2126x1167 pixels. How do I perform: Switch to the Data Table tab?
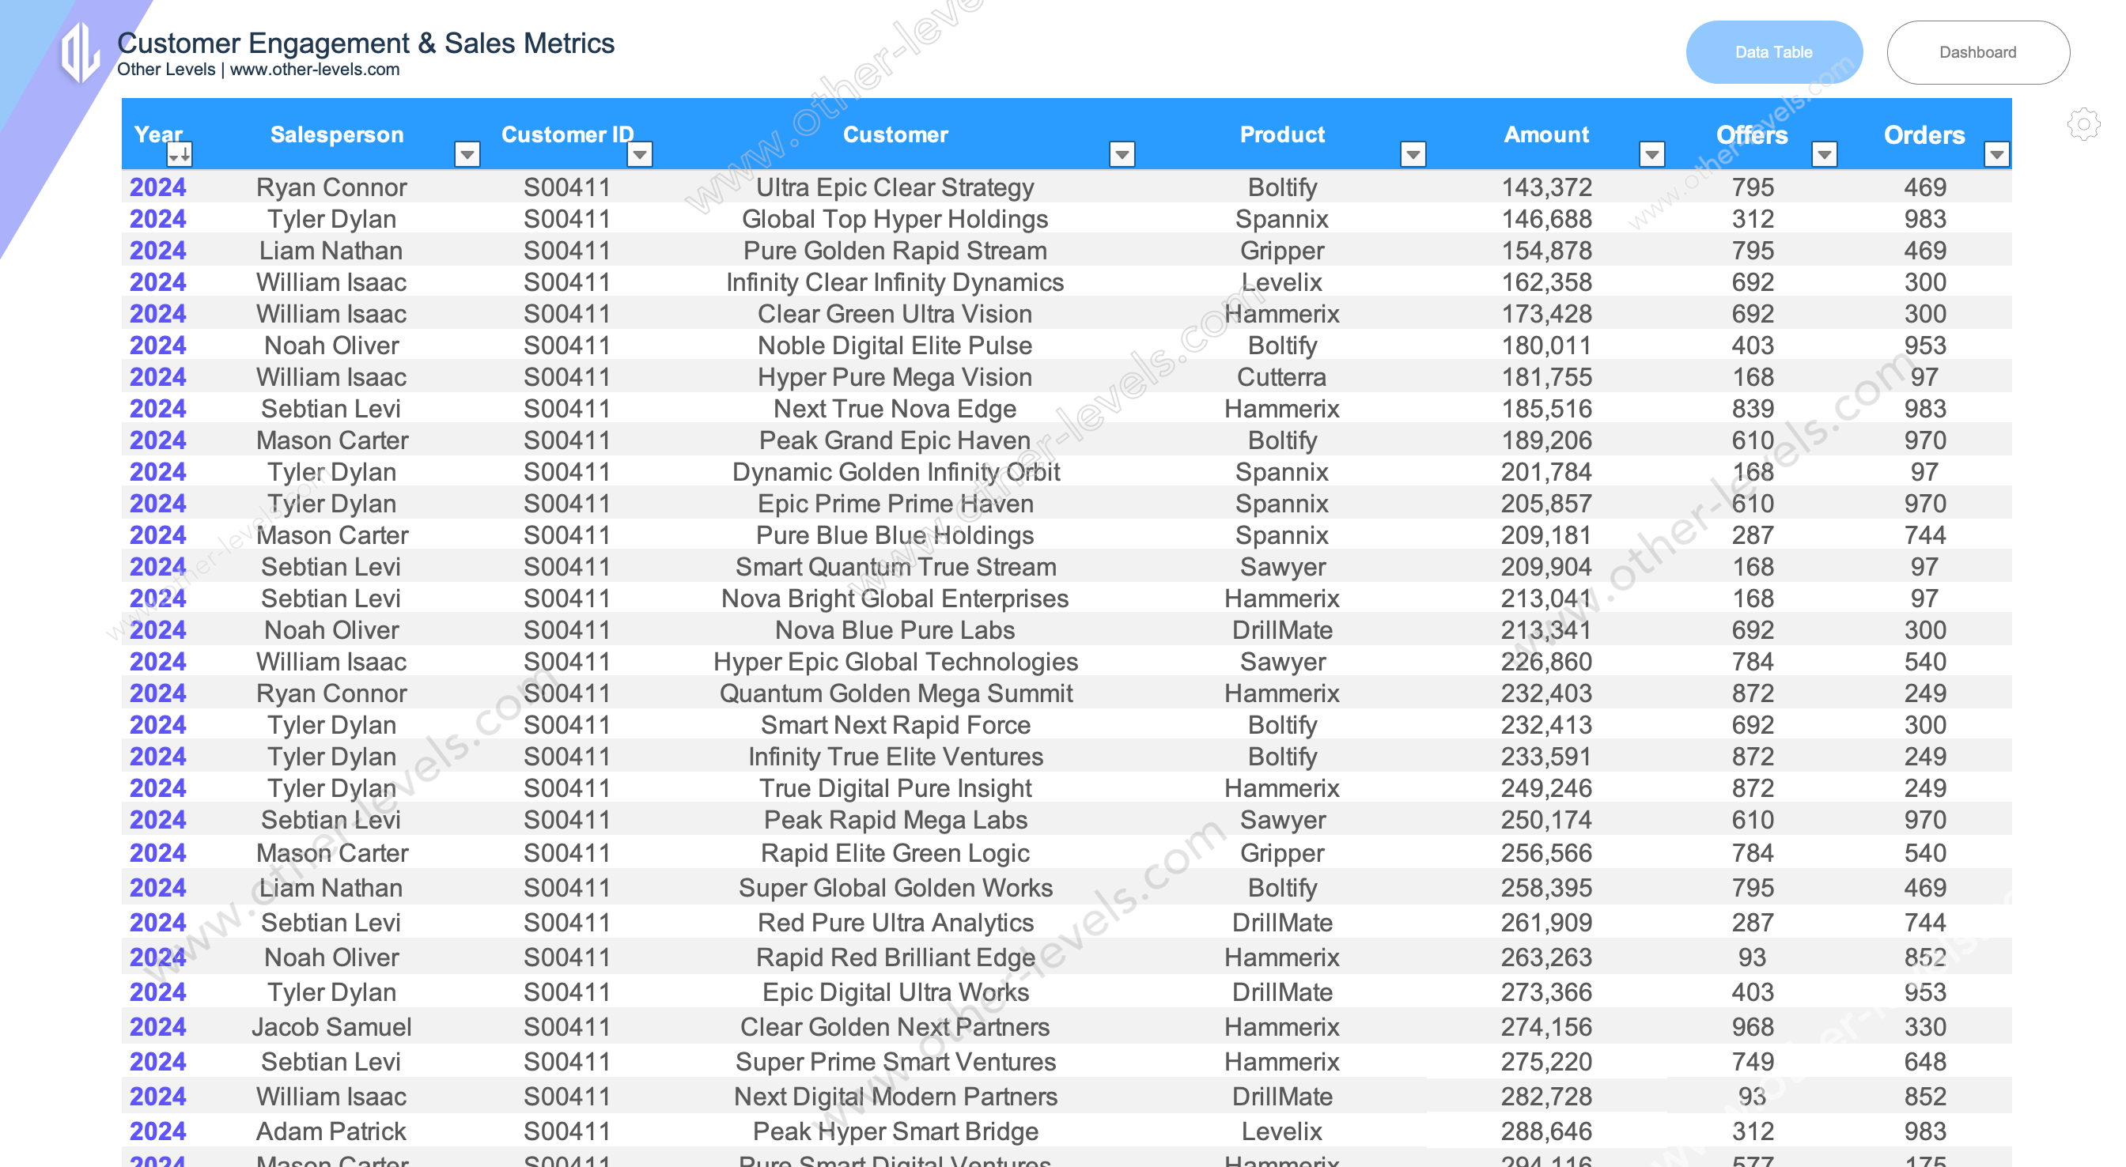coord(1771,53)
